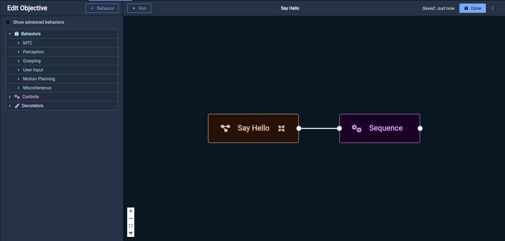Select the Grasping label
The height and width of the screenshot is (241, 505).
[32, 61]
